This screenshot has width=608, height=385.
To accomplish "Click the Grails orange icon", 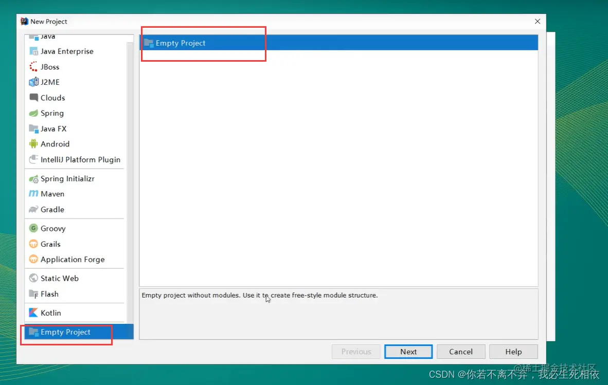I will click(x=34, y=244).
